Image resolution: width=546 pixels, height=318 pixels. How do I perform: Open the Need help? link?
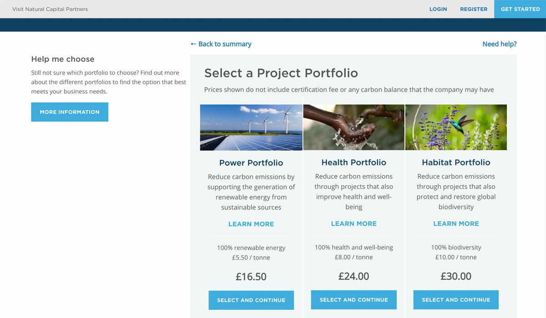[500, 44]
